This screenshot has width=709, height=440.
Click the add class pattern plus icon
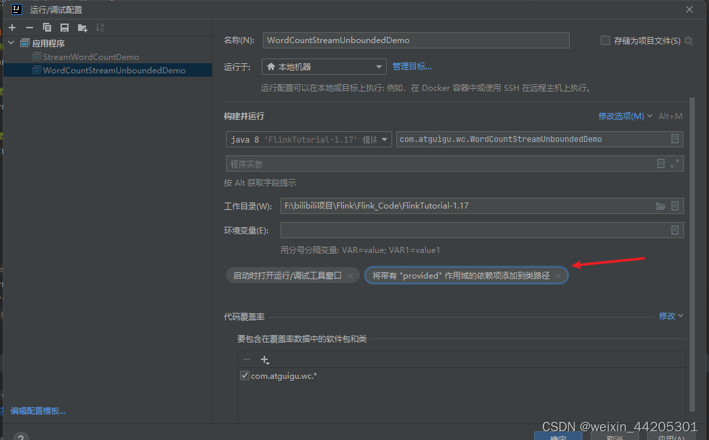tap(264, 359)
